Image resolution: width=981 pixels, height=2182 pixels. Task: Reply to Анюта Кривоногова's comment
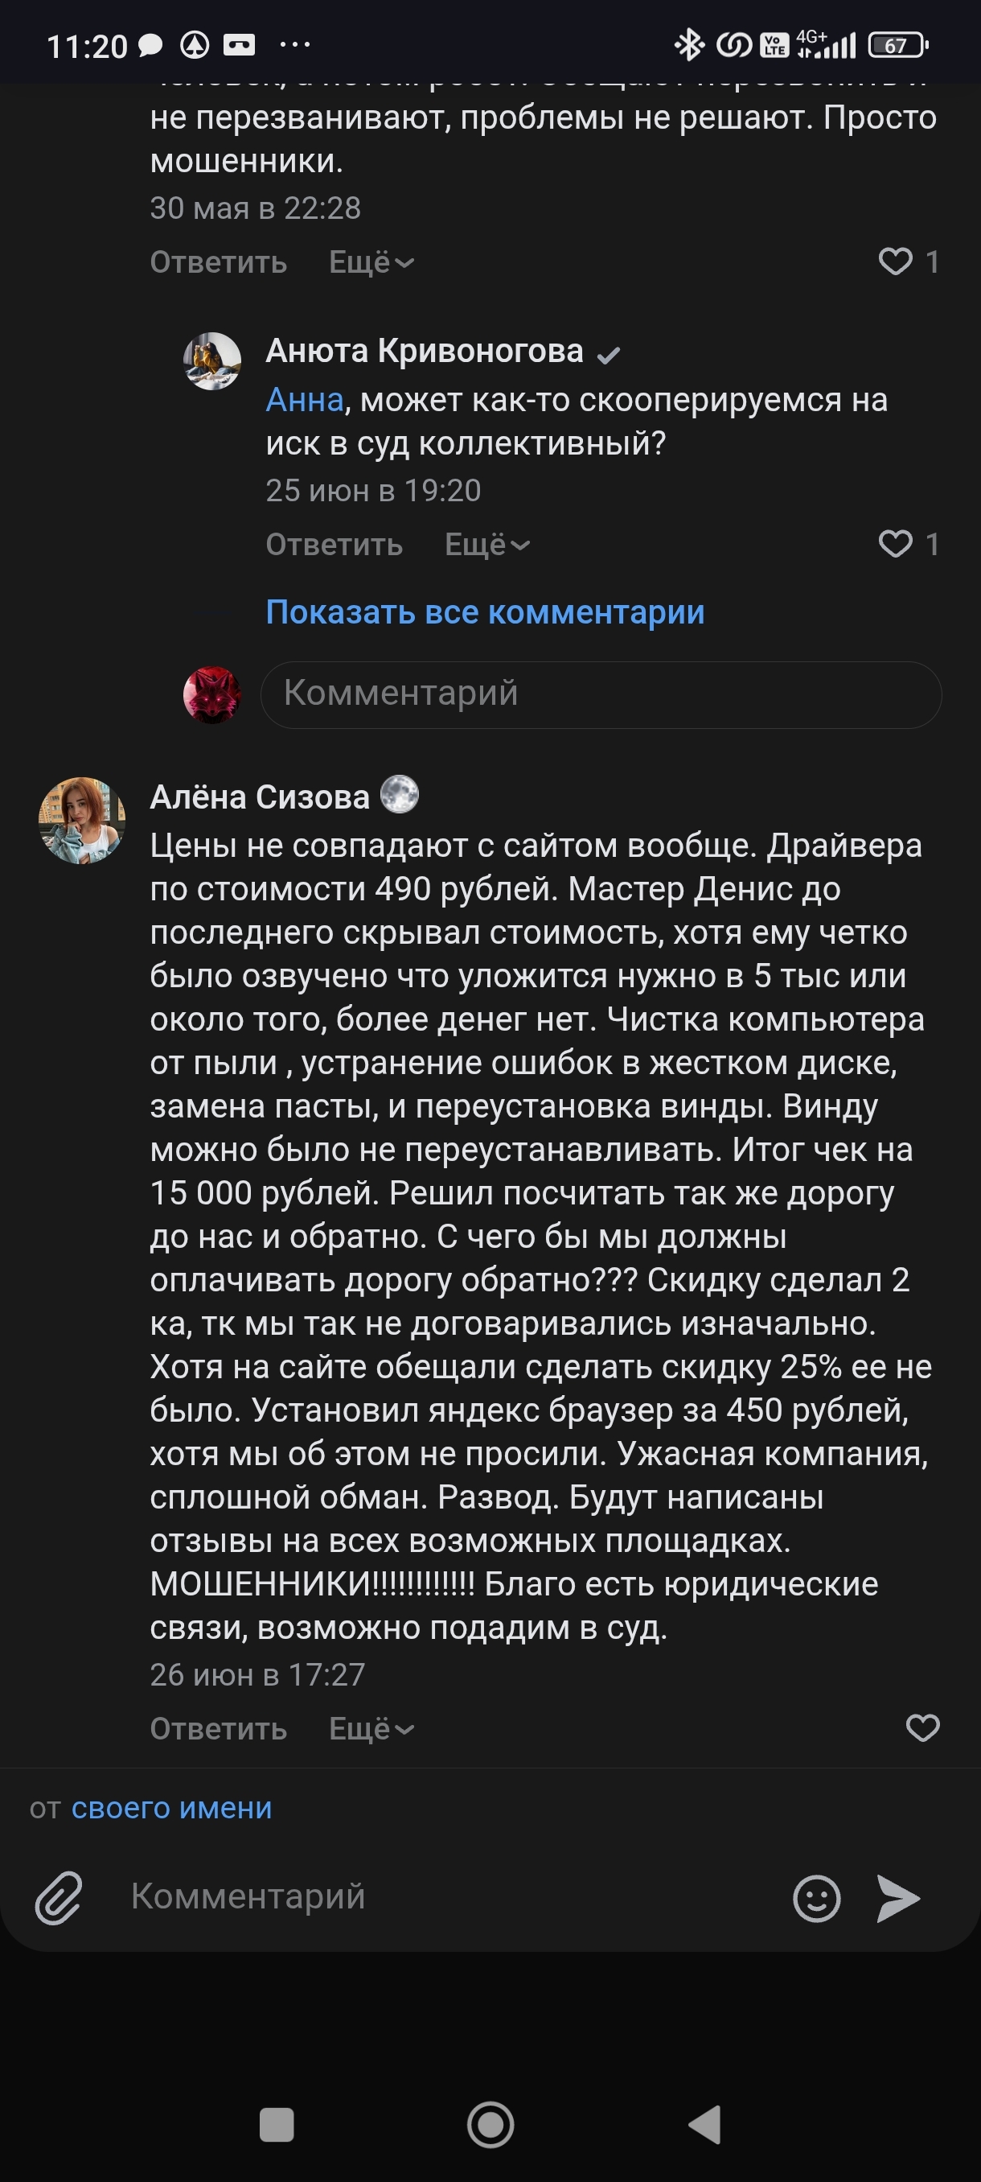[335, 545]
